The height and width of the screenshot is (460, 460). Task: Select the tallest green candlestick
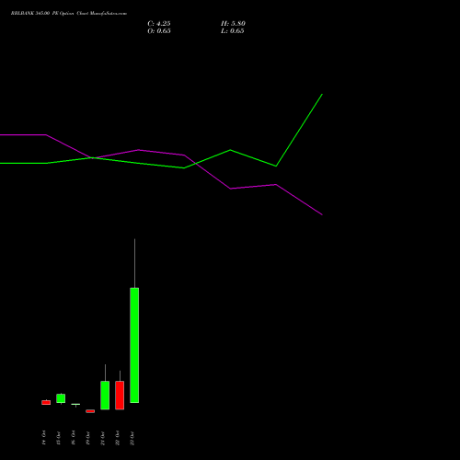(134, 345)
